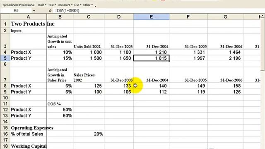Viewport: 265px width, 149px height.
Task: Select cell with value 106
Action: click(x=119, y=92)
